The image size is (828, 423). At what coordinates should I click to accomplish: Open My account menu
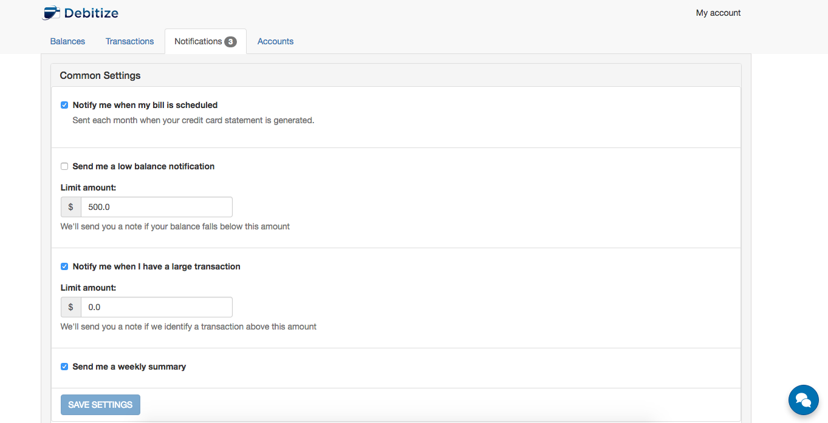tap(718, 13)
